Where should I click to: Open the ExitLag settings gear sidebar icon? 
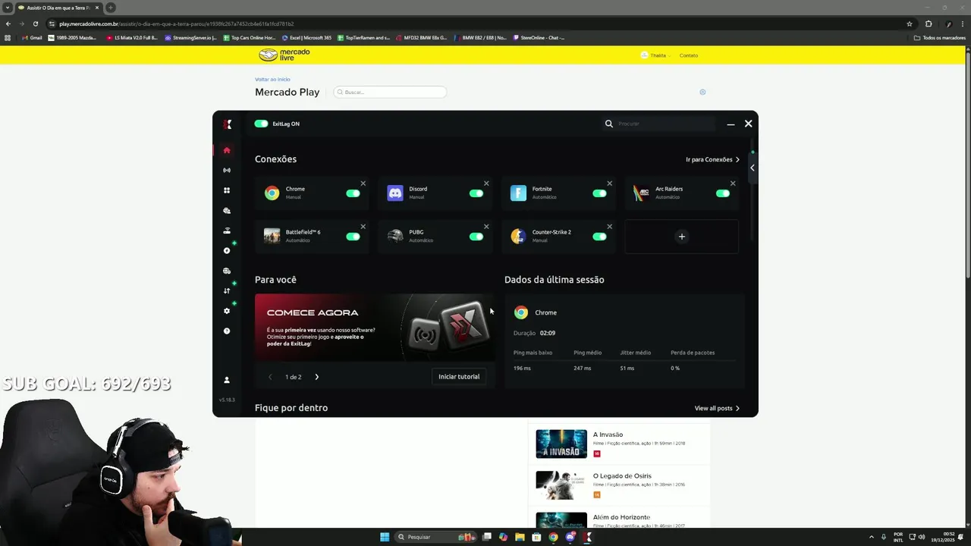point(226,311)
